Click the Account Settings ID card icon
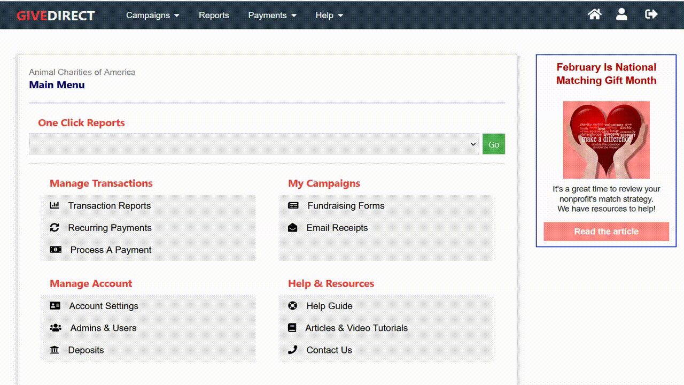Screen dimensions: 684x385 pos(55,306)
